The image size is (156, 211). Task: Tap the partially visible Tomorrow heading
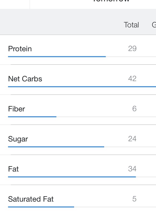point(111,1)
